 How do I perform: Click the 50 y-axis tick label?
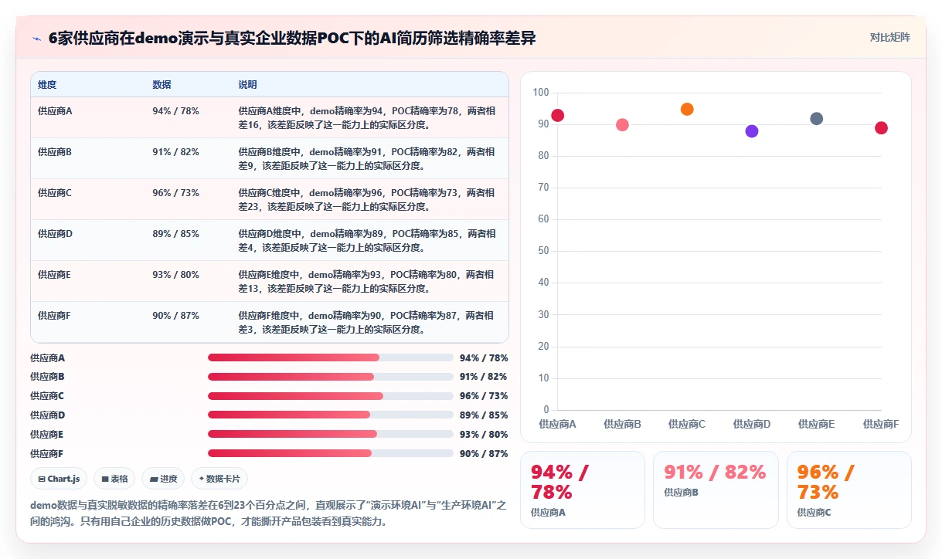point(543,251)
